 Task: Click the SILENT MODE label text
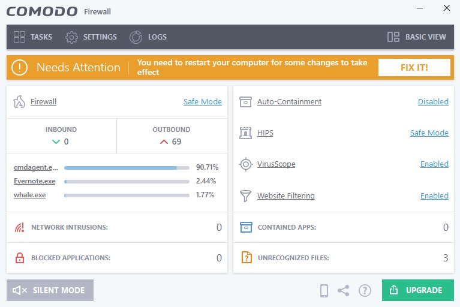coord(59,290)
